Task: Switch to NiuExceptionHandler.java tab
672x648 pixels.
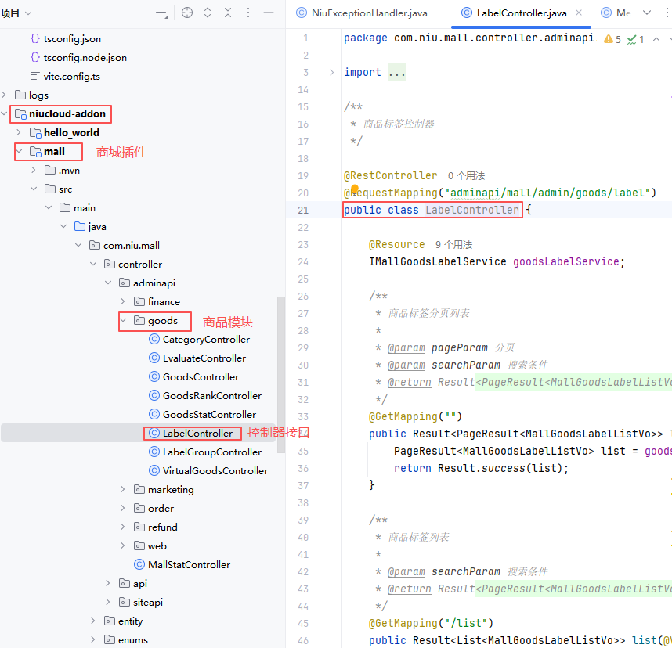Action: [362, 13]
